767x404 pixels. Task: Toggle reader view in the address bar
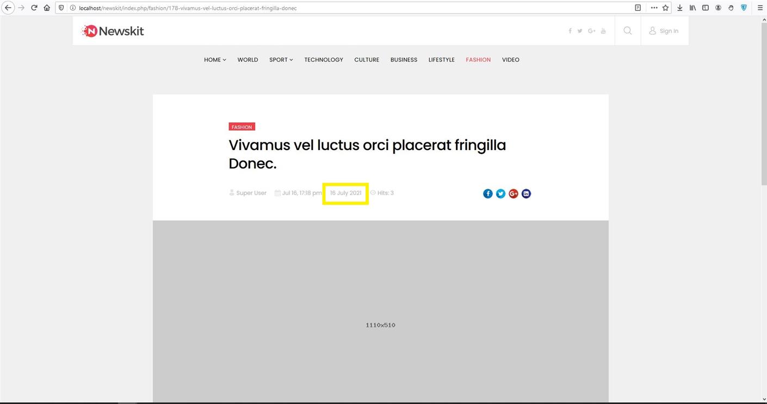pyautogui.click(x=638, y=8)
